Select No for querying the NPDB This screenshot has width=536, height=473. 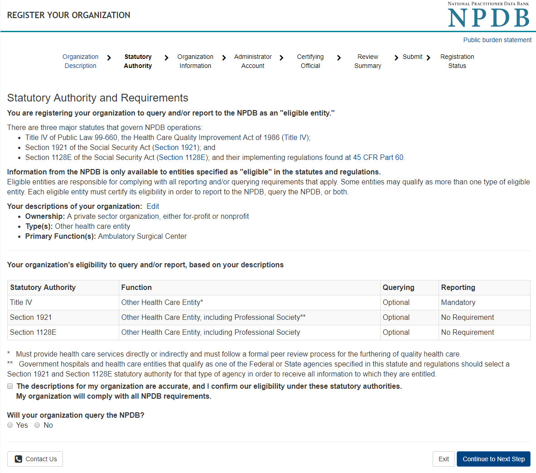pos(37,425)
